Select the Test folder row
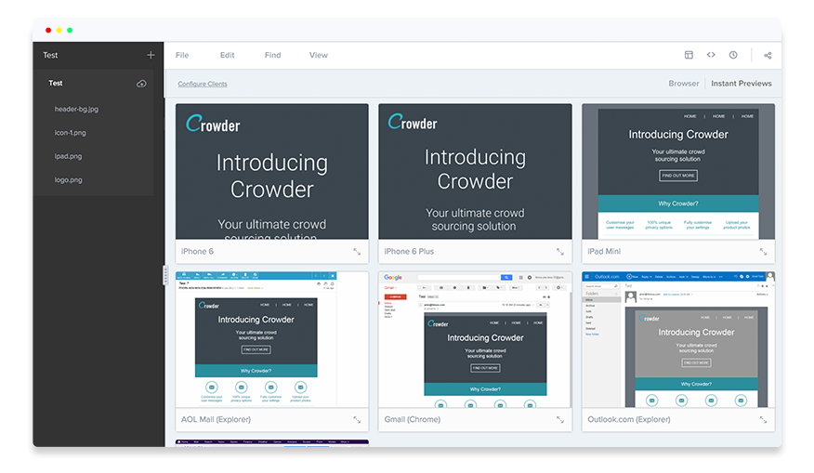Screen dimensions: 814x473 [x=95, y=83]
